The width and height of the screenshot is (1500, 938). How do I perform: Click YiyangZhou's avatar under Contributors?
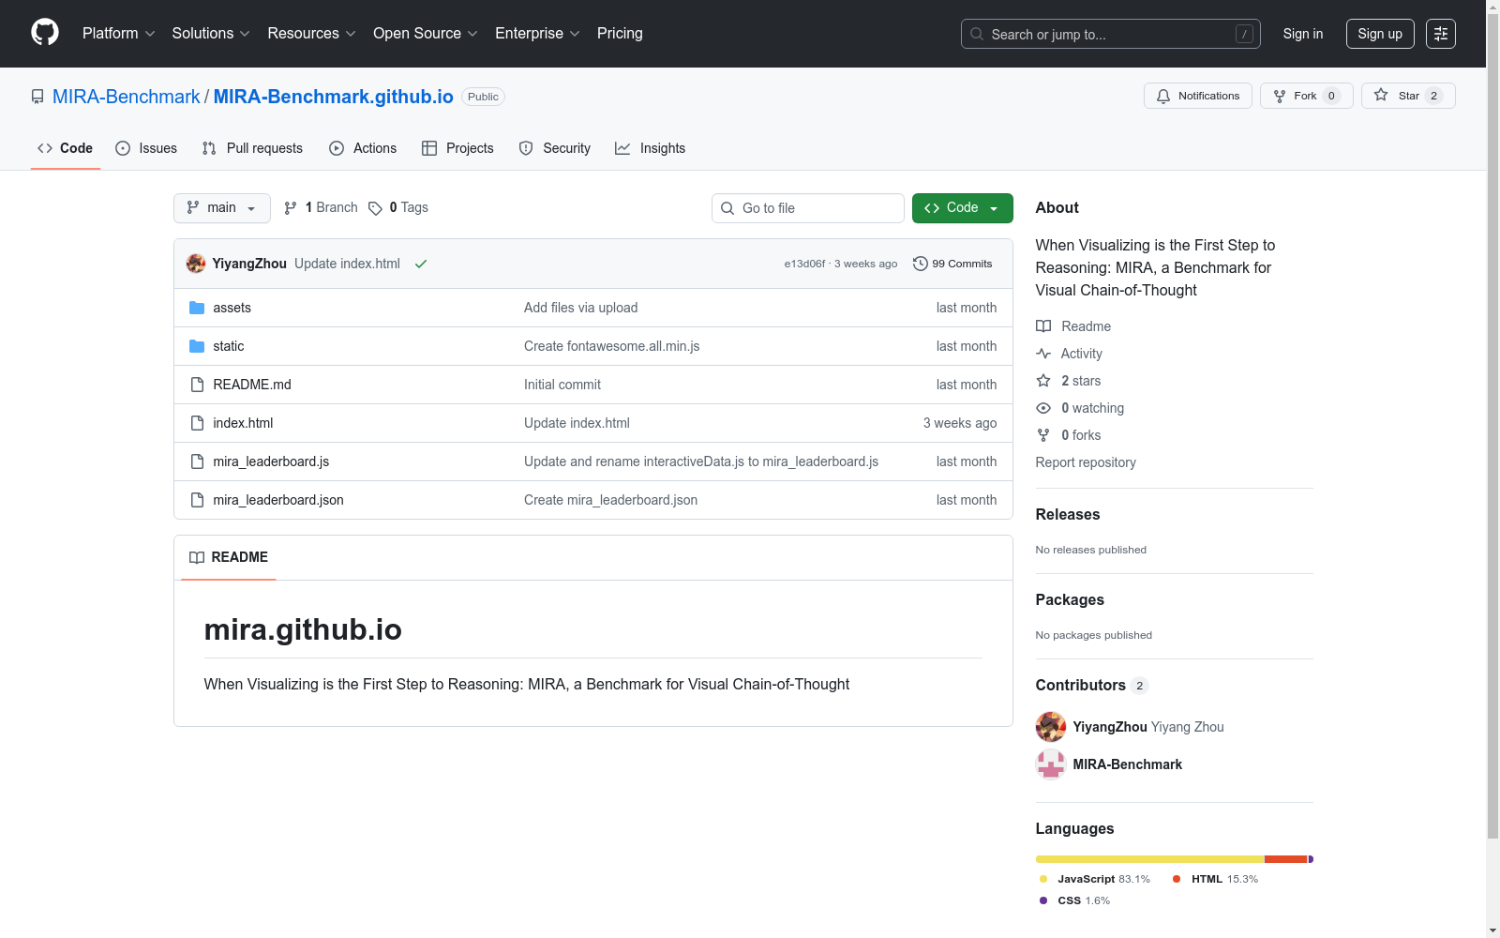click(x=1051, y=727)
